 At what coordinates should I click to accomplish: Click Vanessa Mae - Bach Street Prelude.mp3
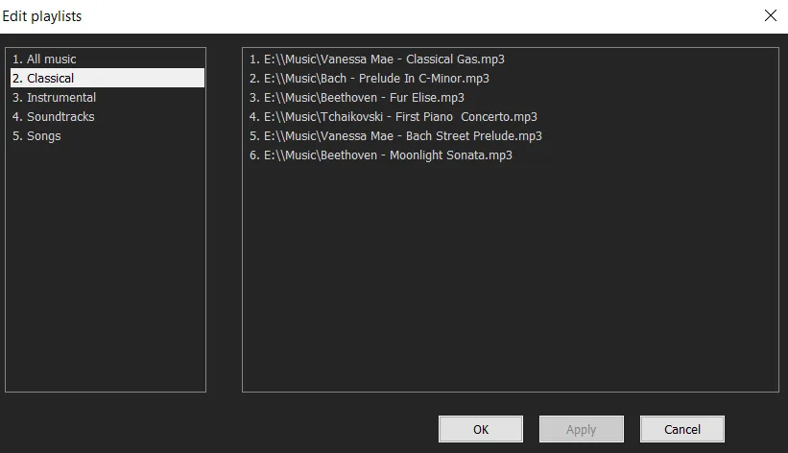(x=395, y=135)
